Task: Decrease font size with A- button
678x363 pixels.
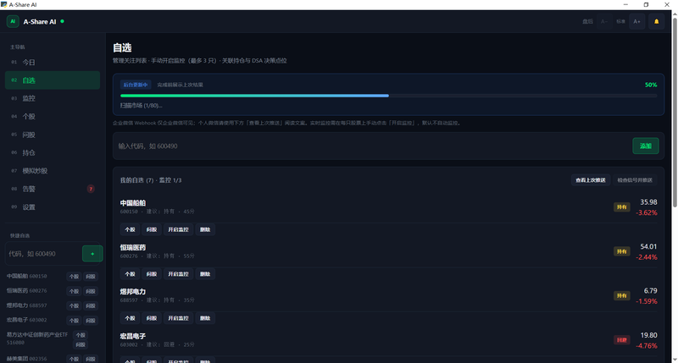Action: coord(604,22)
